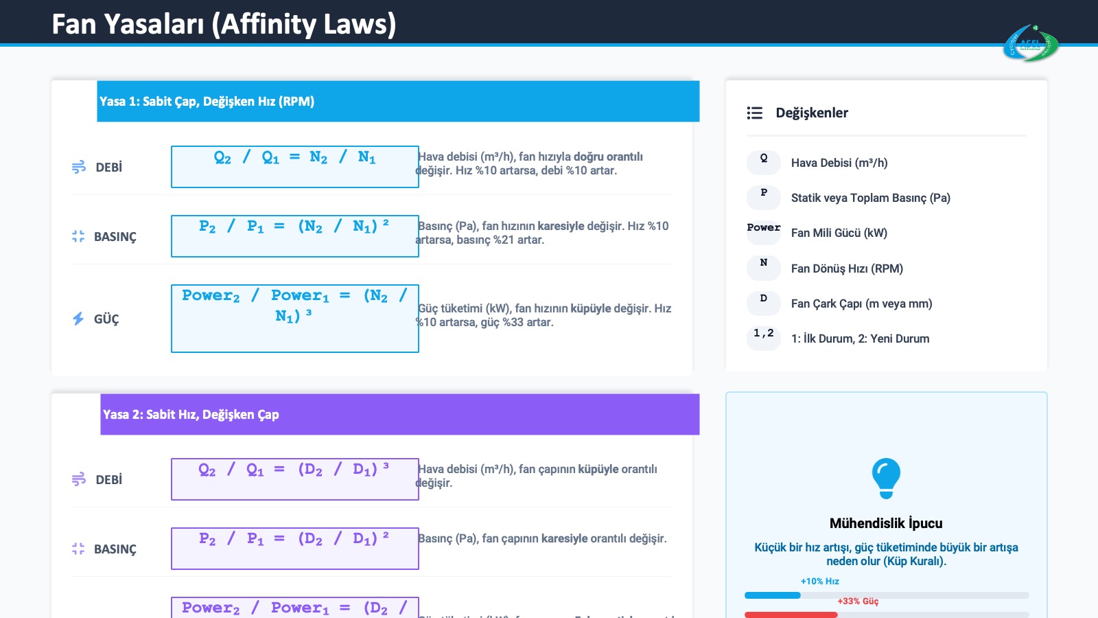1098x618 pixels.
Task: Click the purple DEBİ wind icon in Yasa 2
Action: (79, 479)
